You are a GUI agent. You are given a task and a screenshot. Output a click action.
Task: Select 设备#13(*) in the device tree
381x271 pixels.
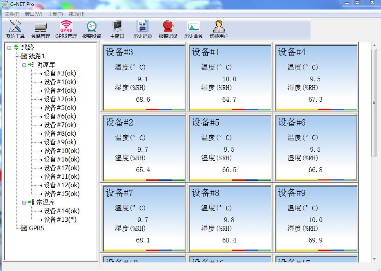click(60, 219)
